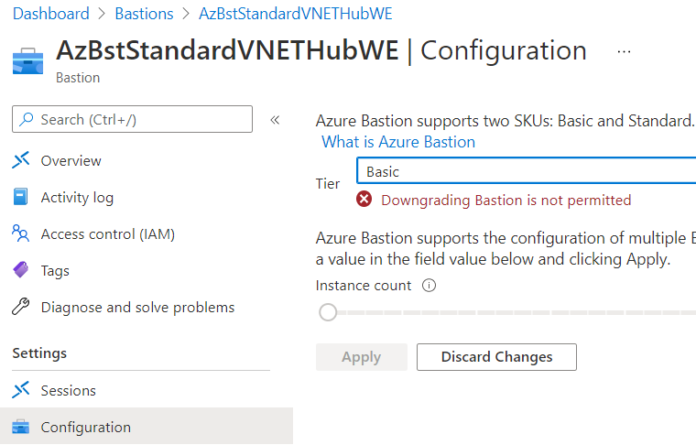Click the Access control (IAM) people icon
This screenshot has width=696, height=445.
pos(20,233)
